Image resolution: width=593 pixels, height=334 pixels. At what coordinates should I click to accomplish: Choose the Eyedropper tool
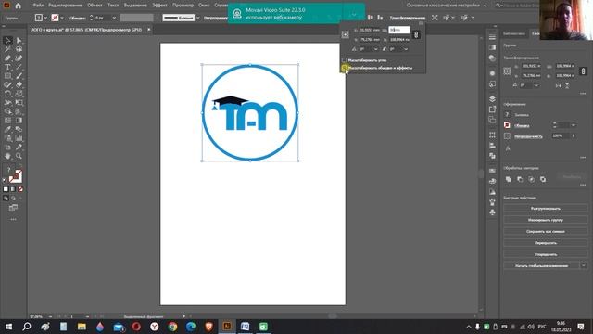[7, 129]
